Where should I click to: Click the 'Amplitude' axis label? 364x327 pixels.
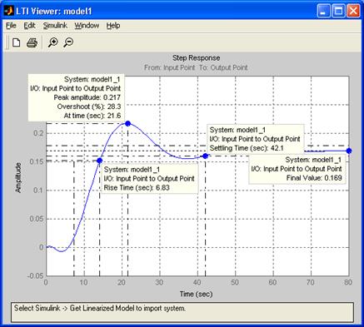(x=18, y=178)
